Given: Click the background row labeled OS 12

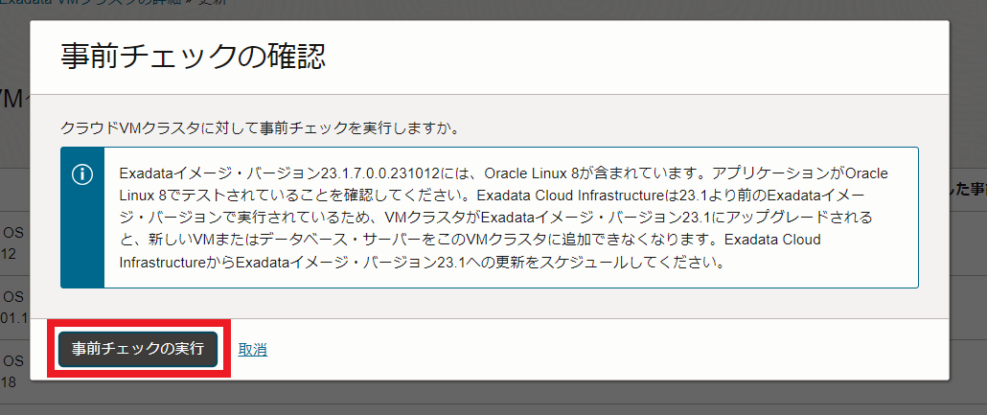Looking at the screenshot, I should coord(12,242).
